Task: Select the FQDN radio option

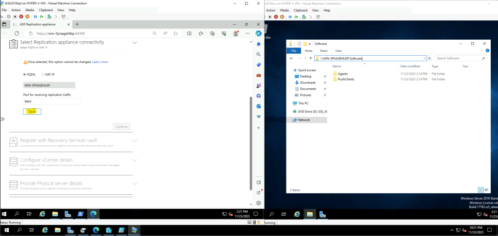Action: point(24,74)
